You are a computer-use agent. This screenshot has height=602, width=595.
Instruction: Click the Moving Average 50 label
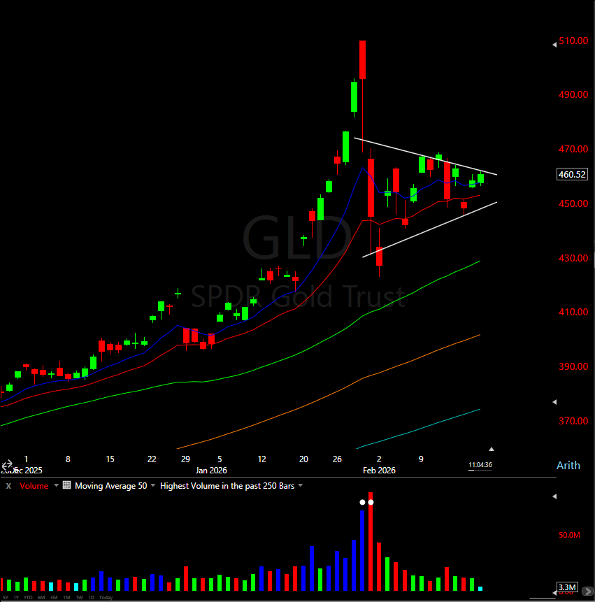111,486
